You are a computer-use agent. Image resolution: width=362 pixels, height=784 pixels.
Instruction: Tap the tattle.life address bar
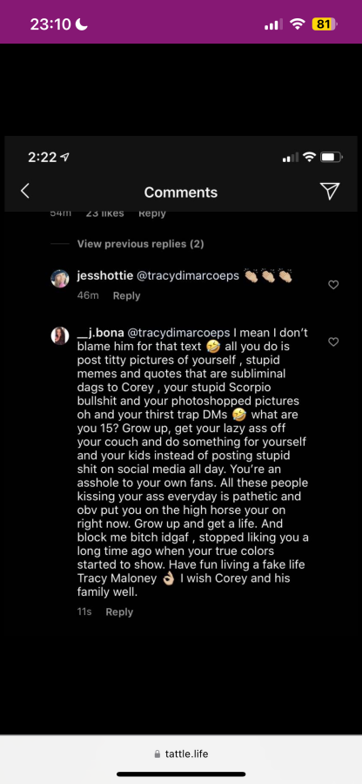coord(181,754)
